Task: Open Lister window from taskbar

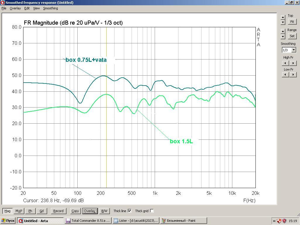Action: tap(136, 221)
